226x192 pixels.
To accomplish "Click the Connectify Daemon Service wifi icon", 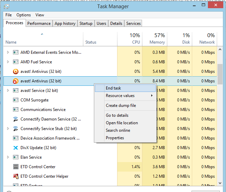I will pos(15,119).
